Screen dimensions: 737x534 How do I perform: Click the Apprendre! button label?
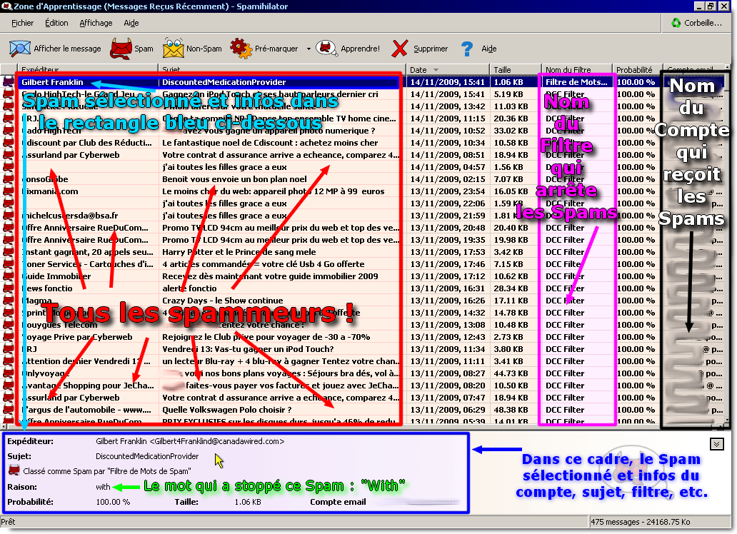[360, 49]
